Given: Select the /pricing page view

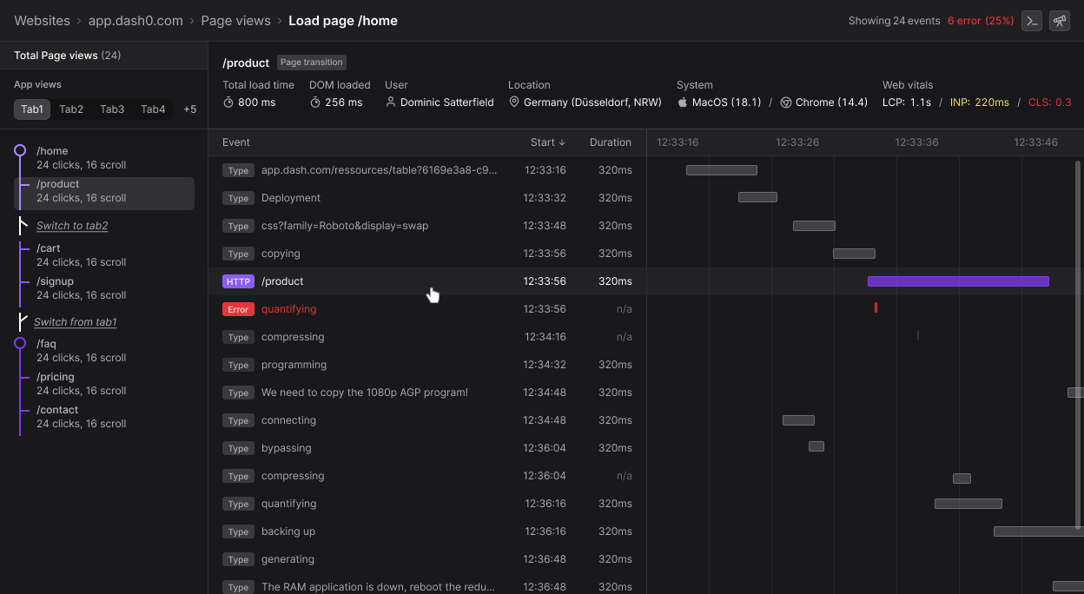Looking at the screenshot, I should click(x=104, y=384).
